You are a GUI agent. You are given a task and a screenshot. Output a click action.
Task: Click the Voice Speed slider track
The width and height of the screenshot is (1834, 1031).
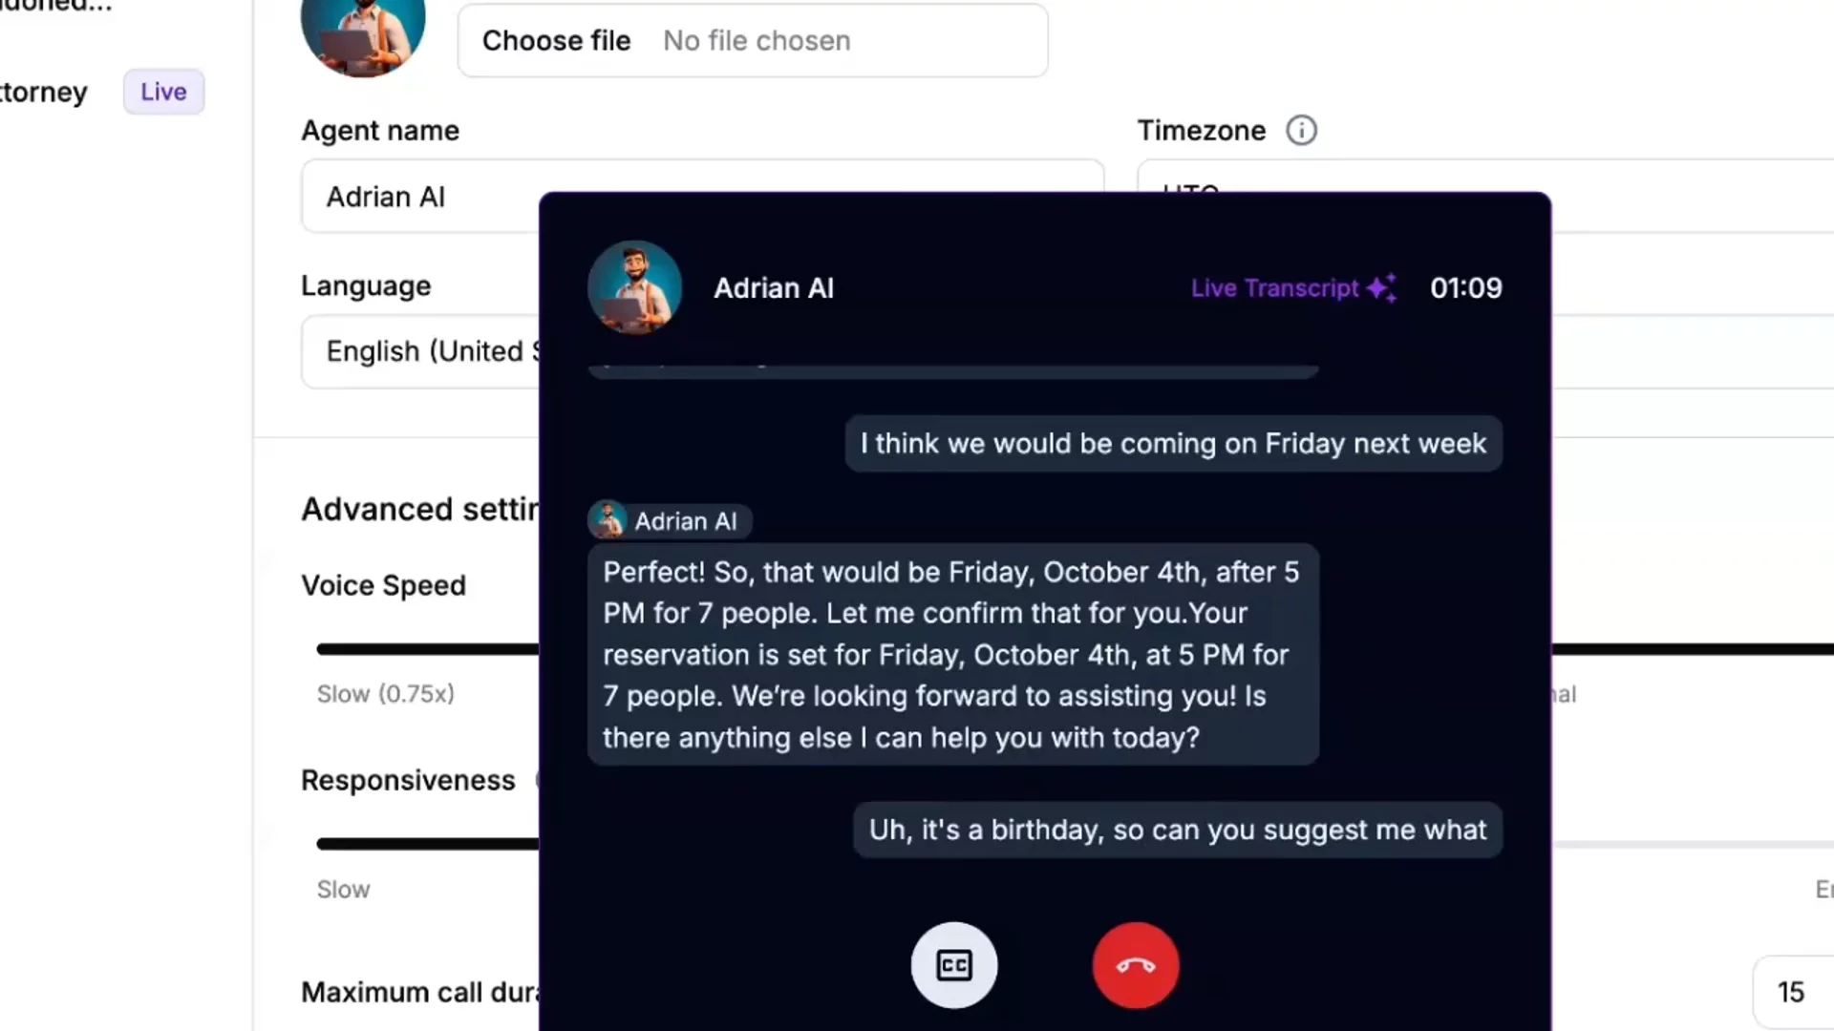click(428, 649)
